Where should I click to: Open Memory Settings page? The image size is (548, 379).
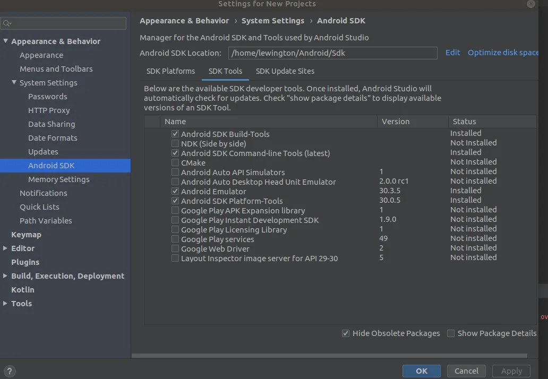pyautogui.click(x=59, y=179)
